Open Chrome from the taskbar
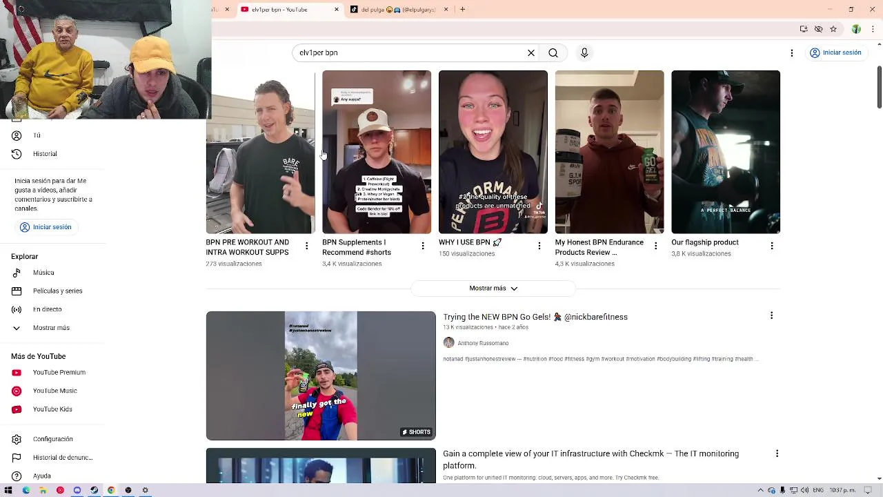 pyautogui.click(x=111, y=490)
